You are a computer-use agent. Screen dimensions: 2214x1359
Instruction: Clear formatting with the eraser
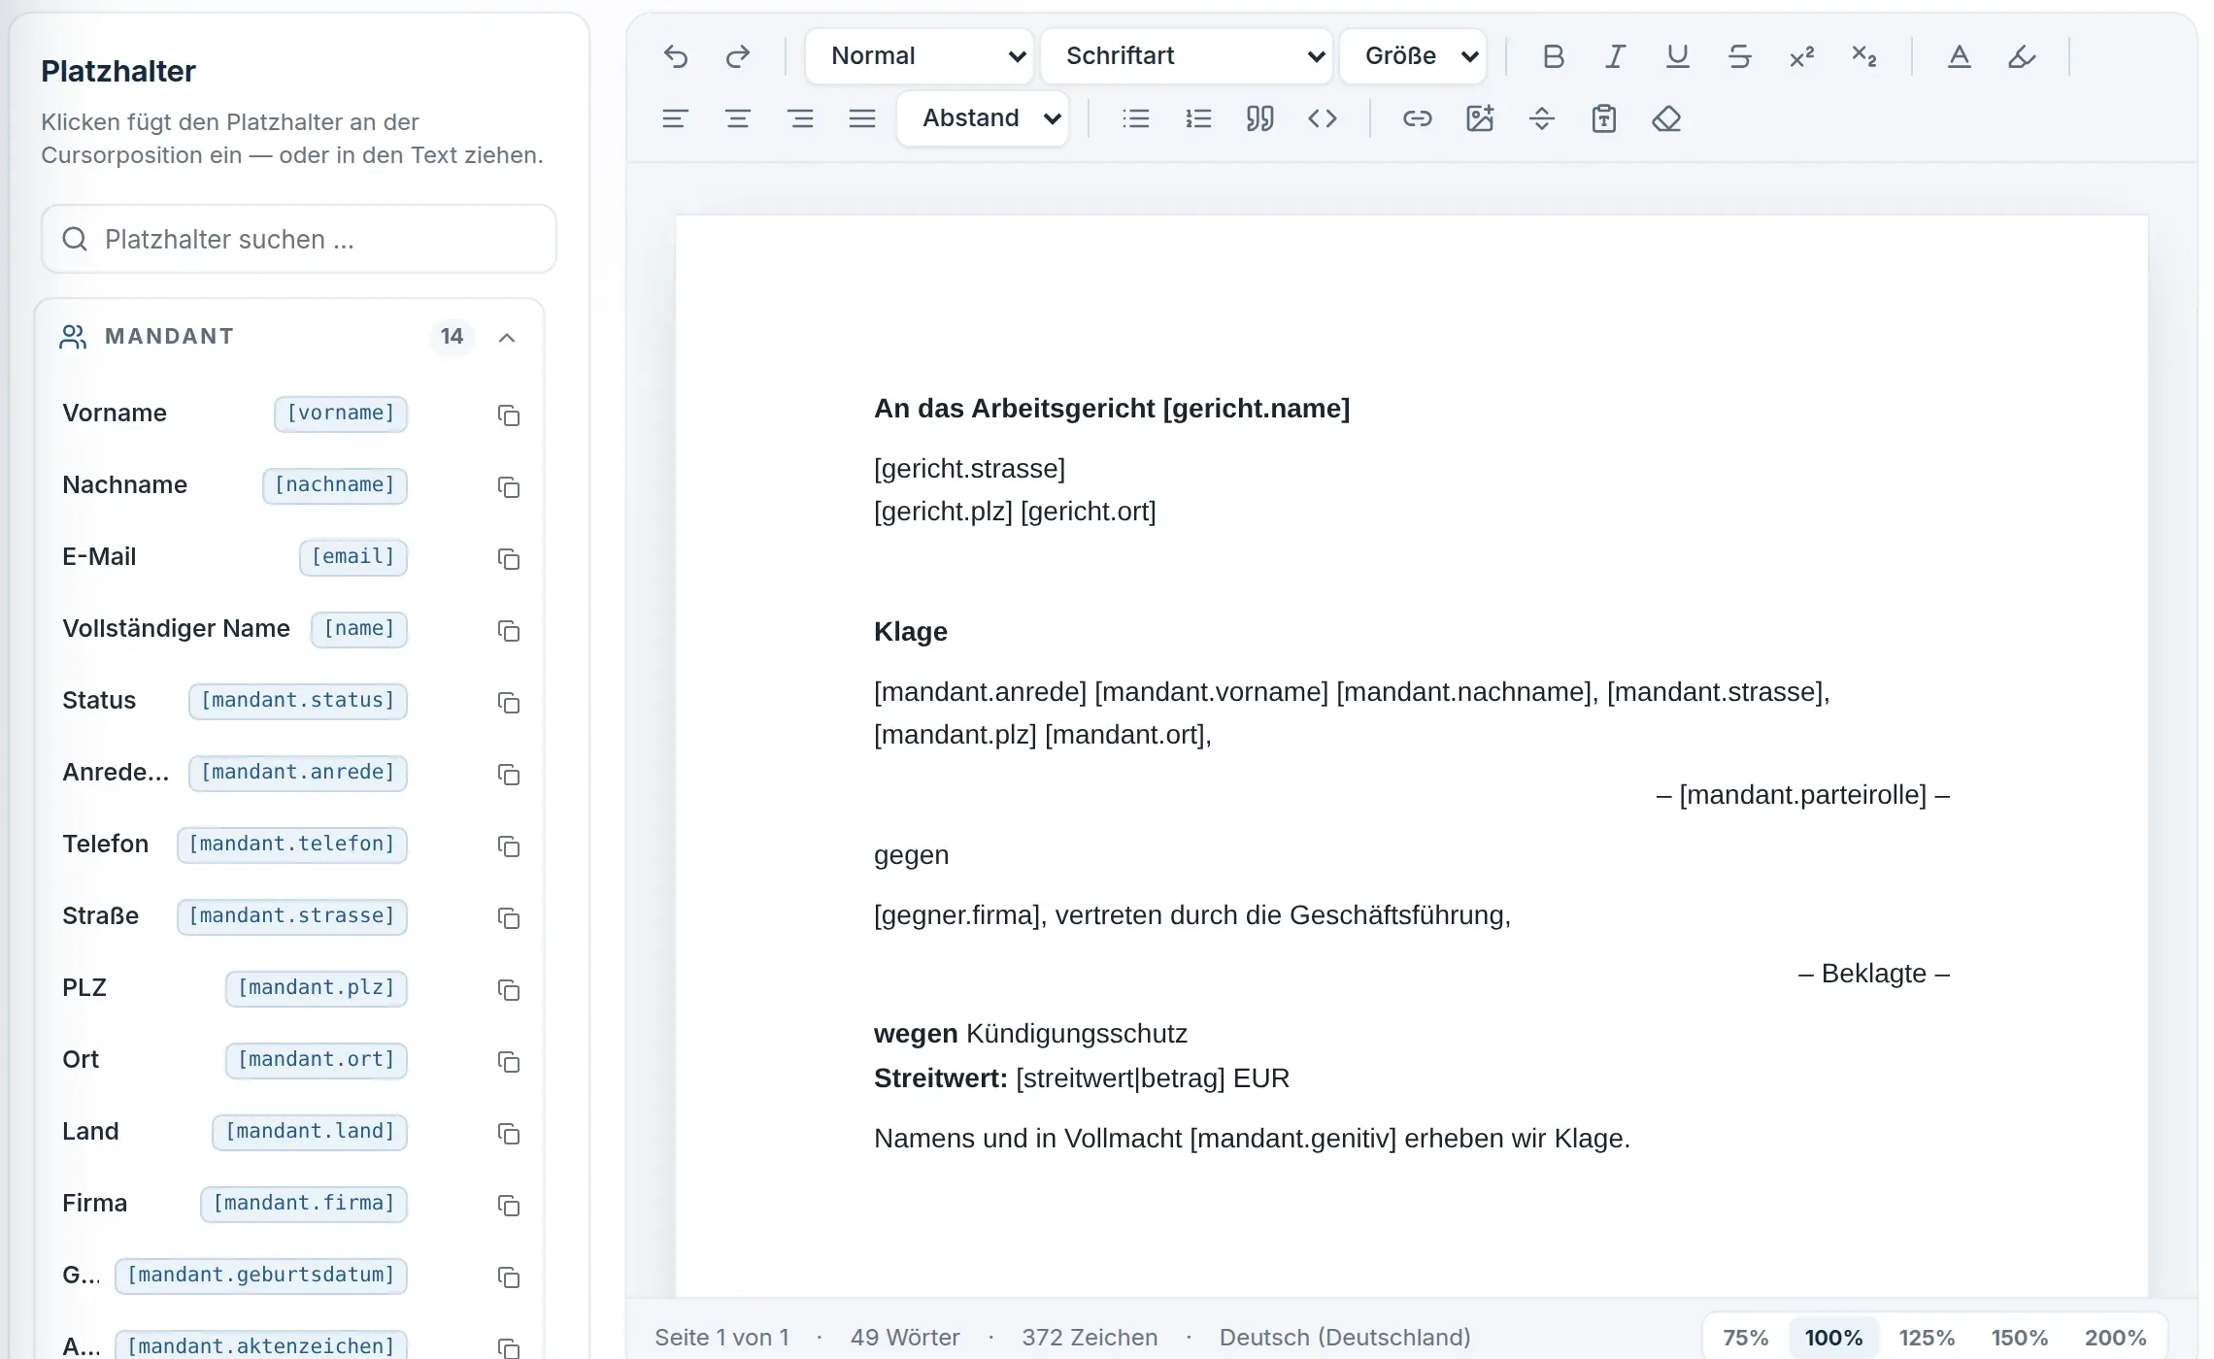coord(1666,118)
